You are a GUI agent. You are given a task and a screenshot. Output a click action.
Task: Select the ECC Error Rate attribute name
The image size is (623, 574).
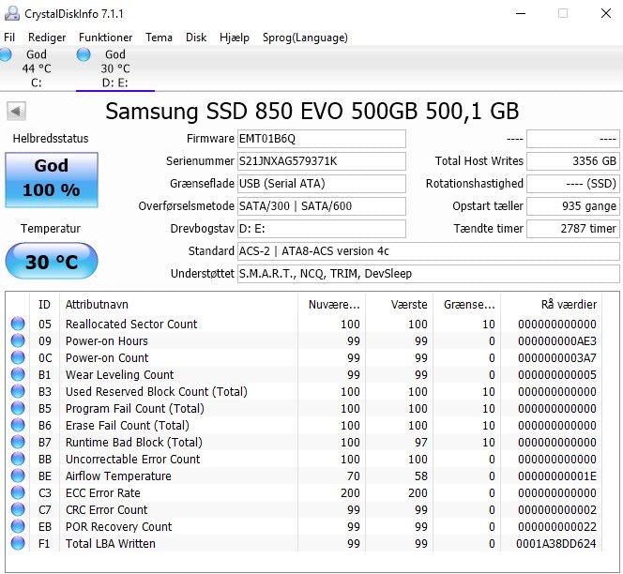click(103, 493)
